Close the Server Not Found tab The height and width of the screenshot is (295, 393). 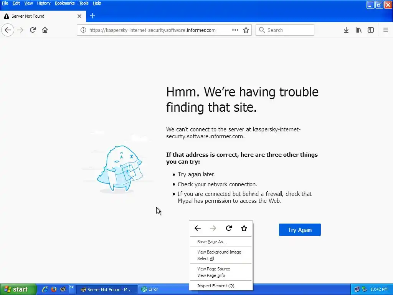point(79,16)
